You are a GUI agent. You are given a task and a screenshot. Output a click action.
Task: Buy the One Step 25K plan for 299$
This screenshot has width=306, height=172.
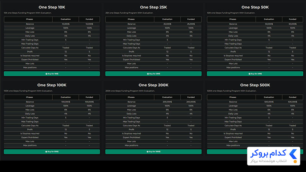pos(153,74)
